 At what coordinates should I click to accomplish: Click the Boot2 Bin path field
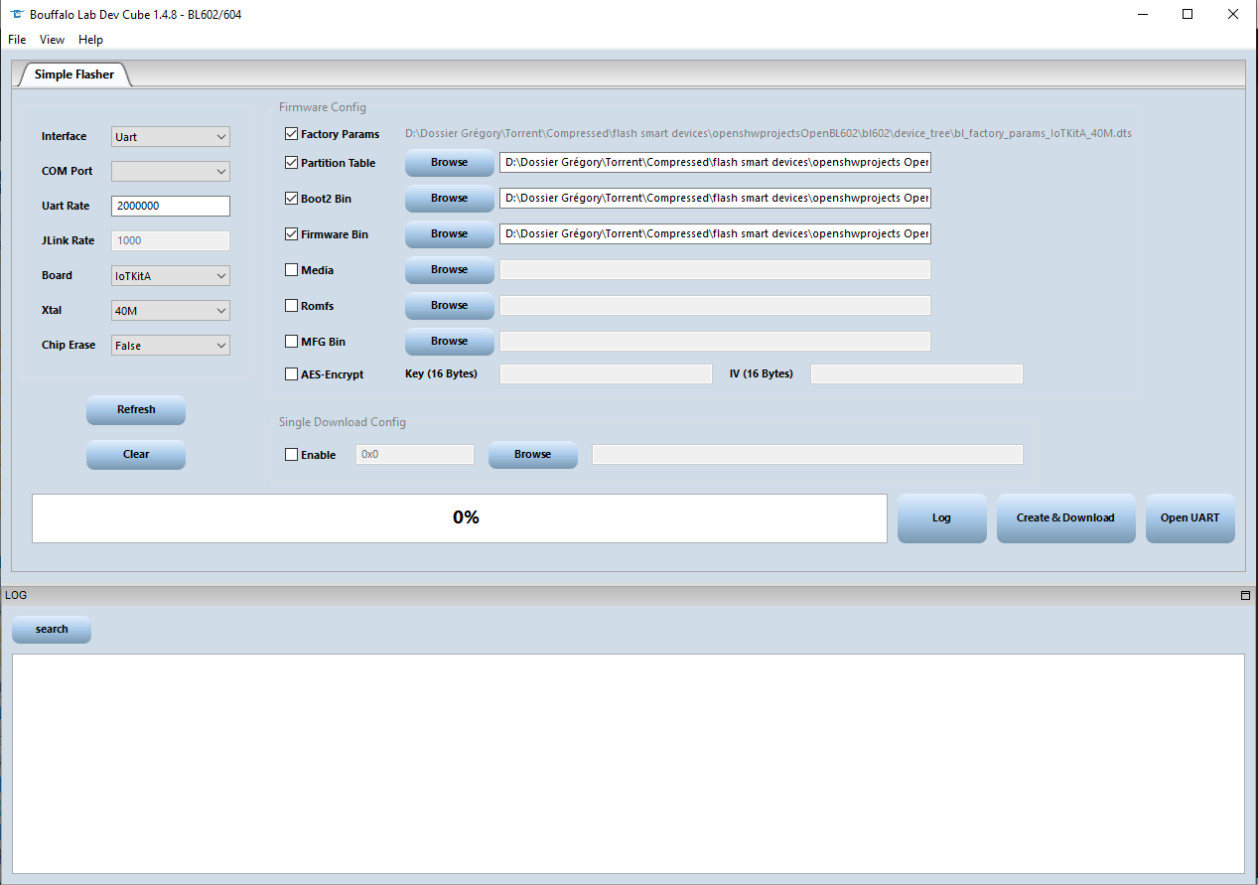pyautogui.click(x=715, y=199)
